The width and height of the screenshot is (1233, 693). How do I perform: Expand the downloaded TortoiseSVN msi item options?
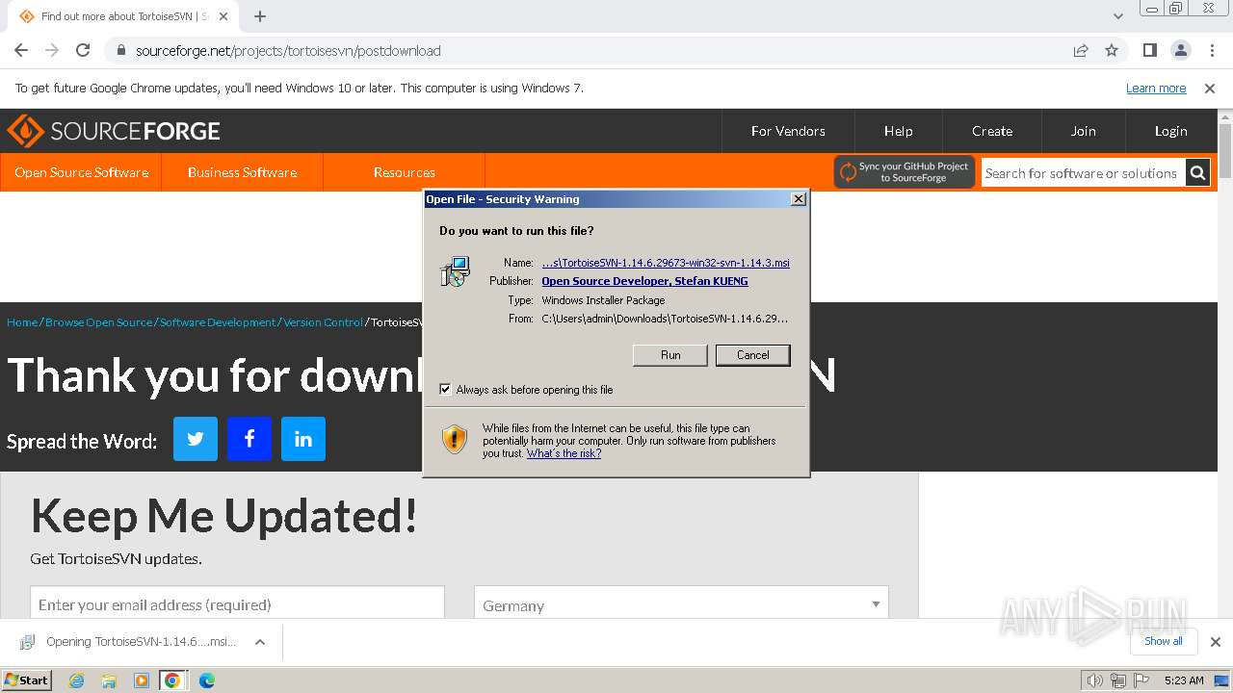coord(260,642)
